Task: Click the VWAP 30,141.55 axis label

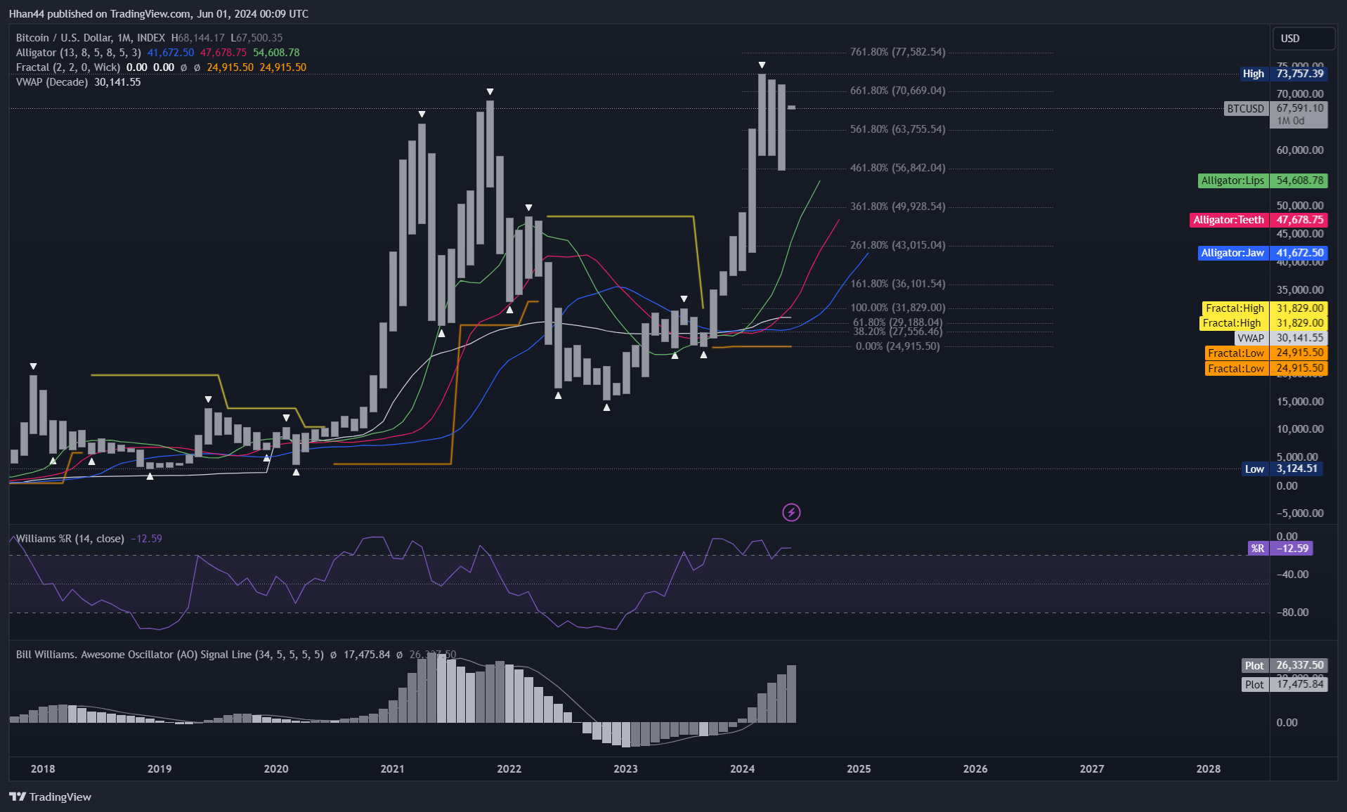Action: click(1281, 338)
